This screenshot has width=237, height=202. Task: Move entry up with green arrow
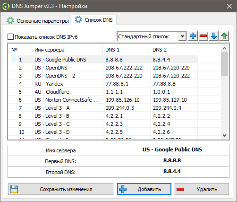point(224,36)
